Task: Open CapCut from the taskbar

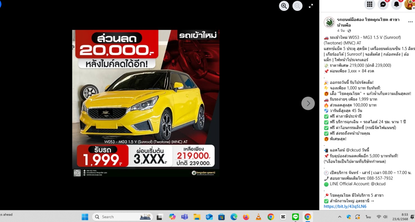Action: [x=283, y=217]
